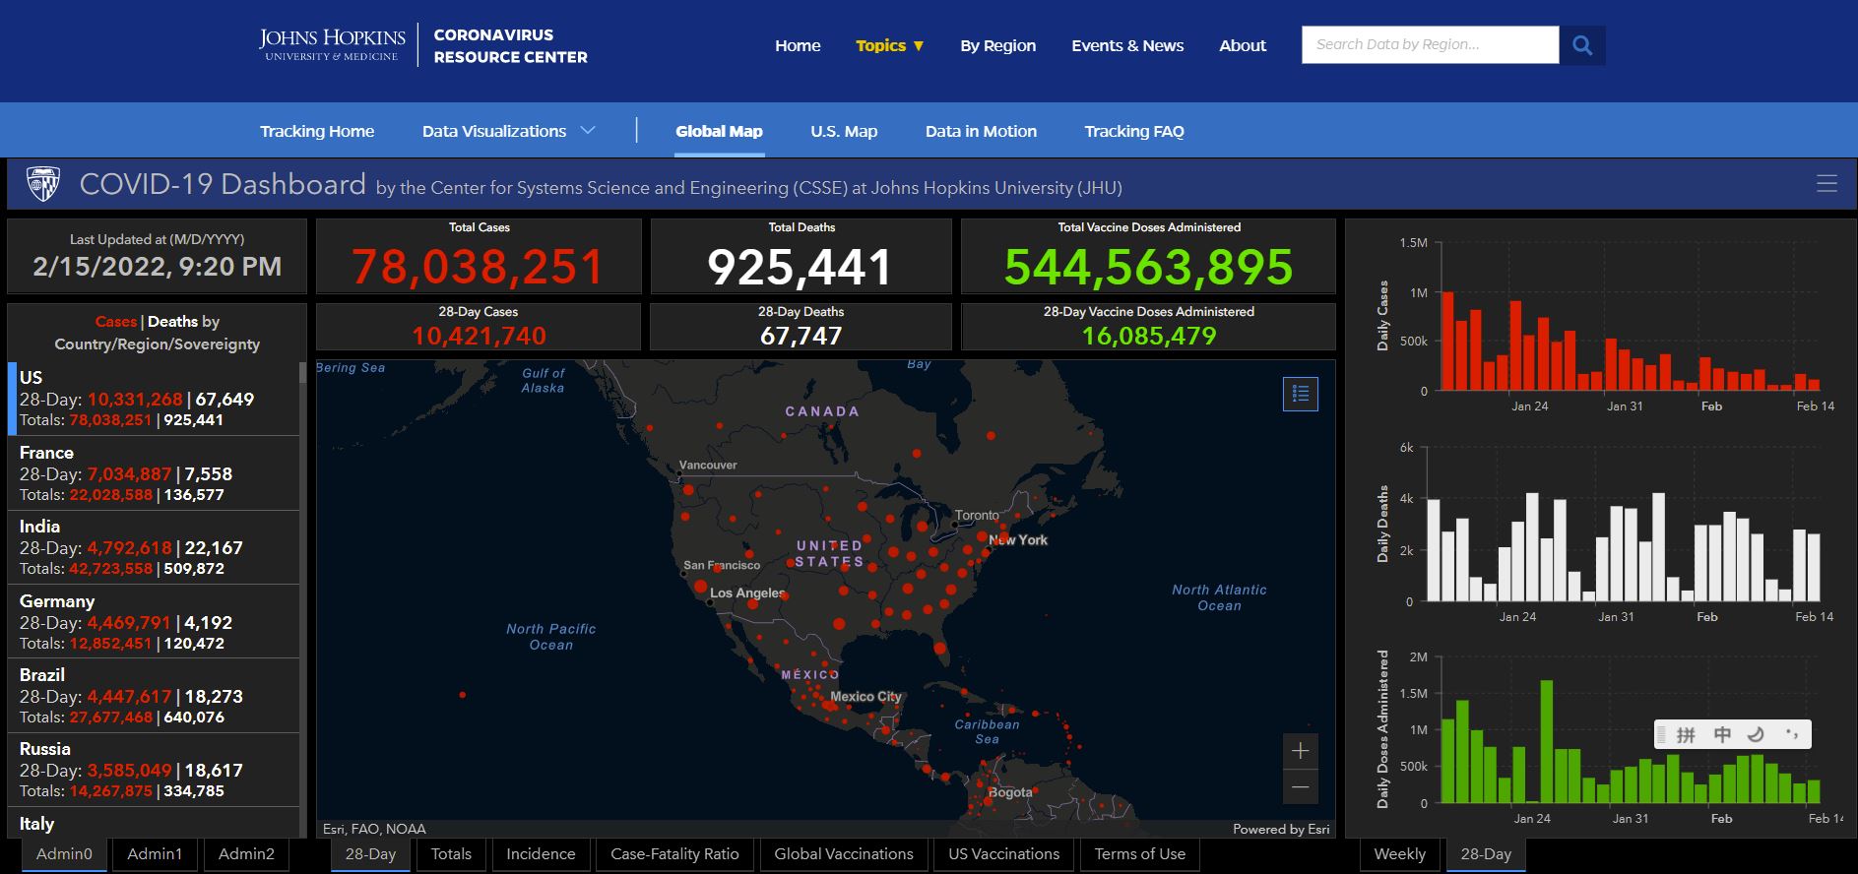Screen dimensions: 1858x874
Task: Expand the Data Visualizations dropdown
Action: pyautogui.click(x=508, y=131)
